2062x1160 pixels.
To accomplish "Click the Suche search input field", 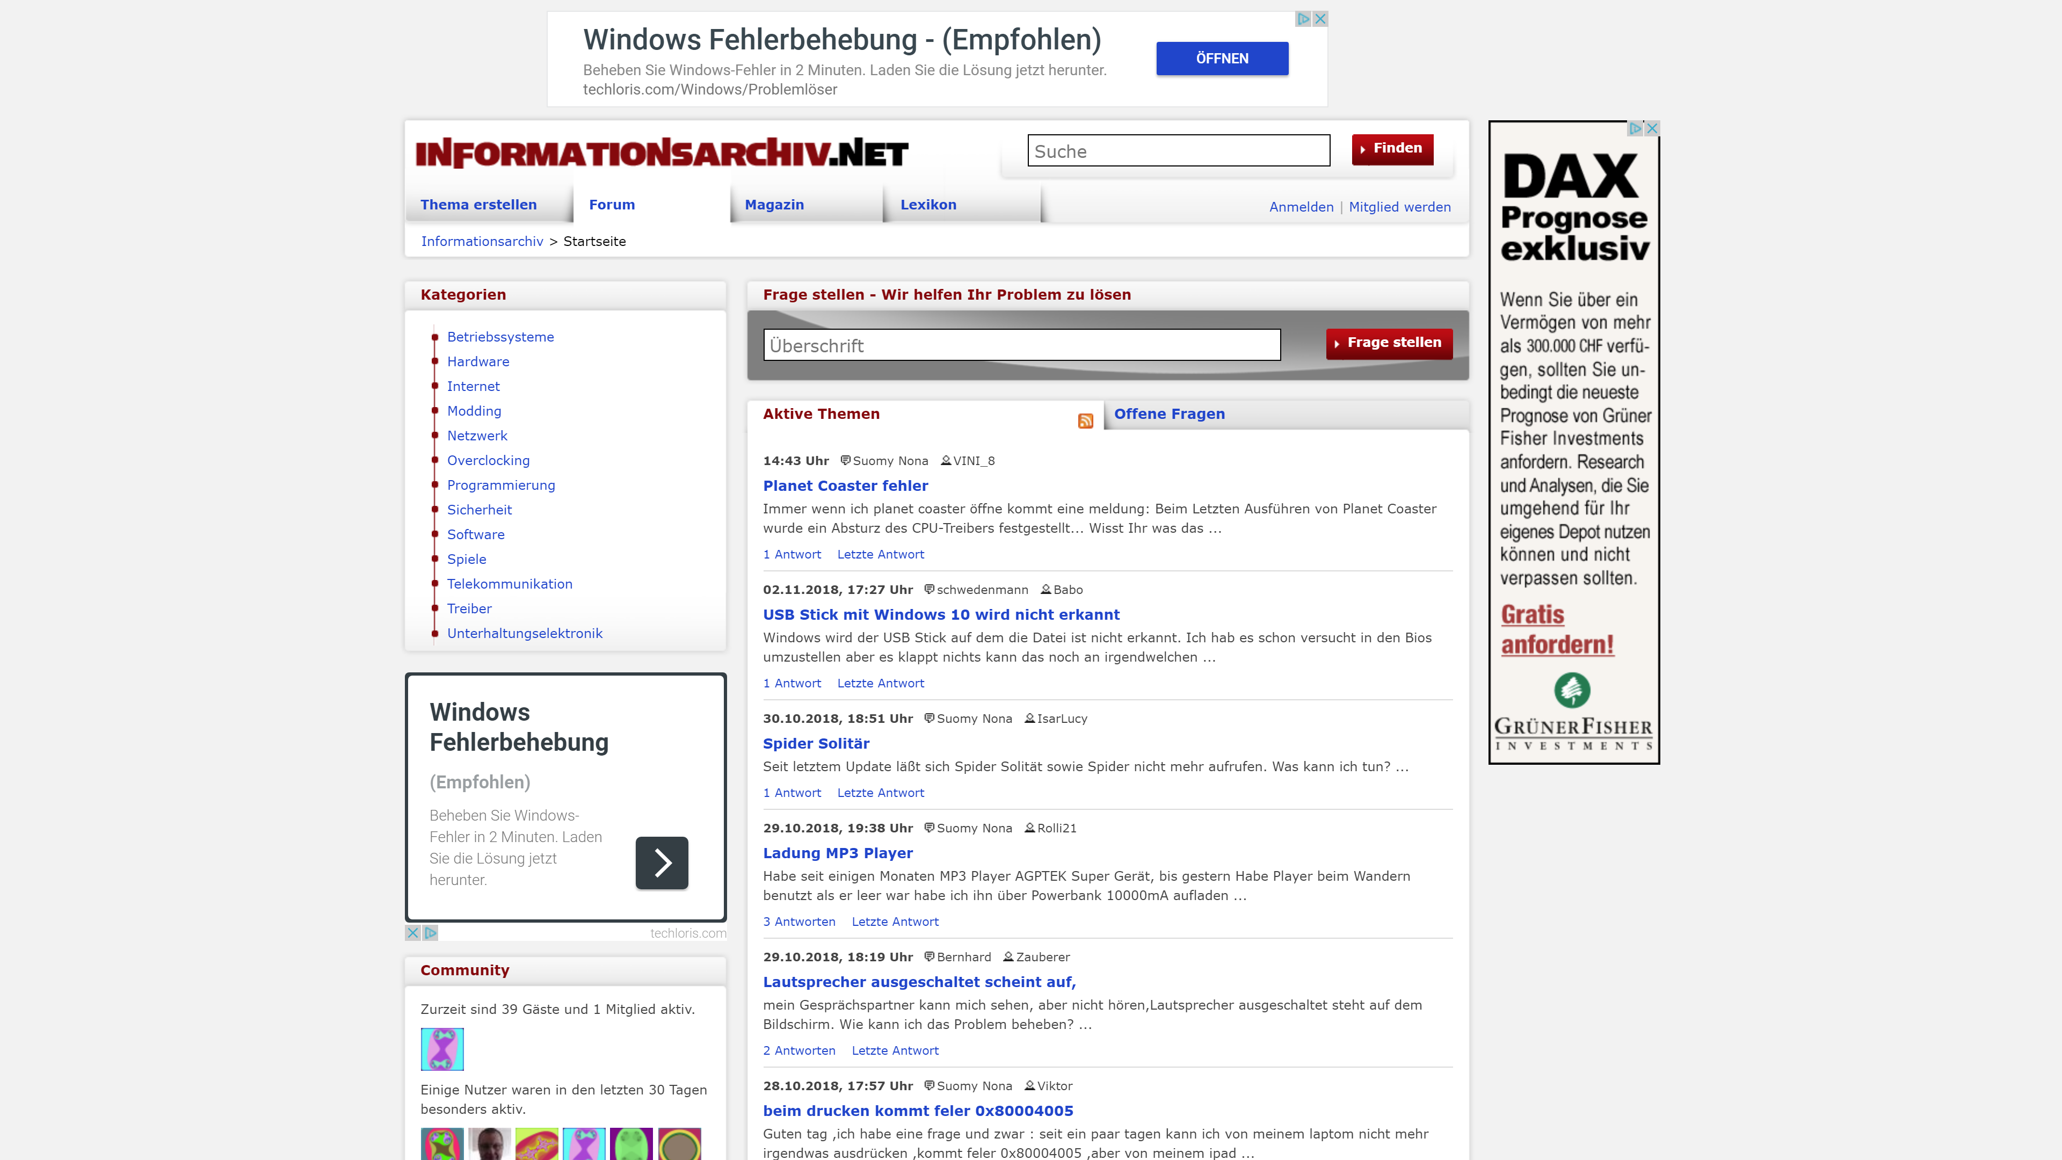I will pos(1178,150).
